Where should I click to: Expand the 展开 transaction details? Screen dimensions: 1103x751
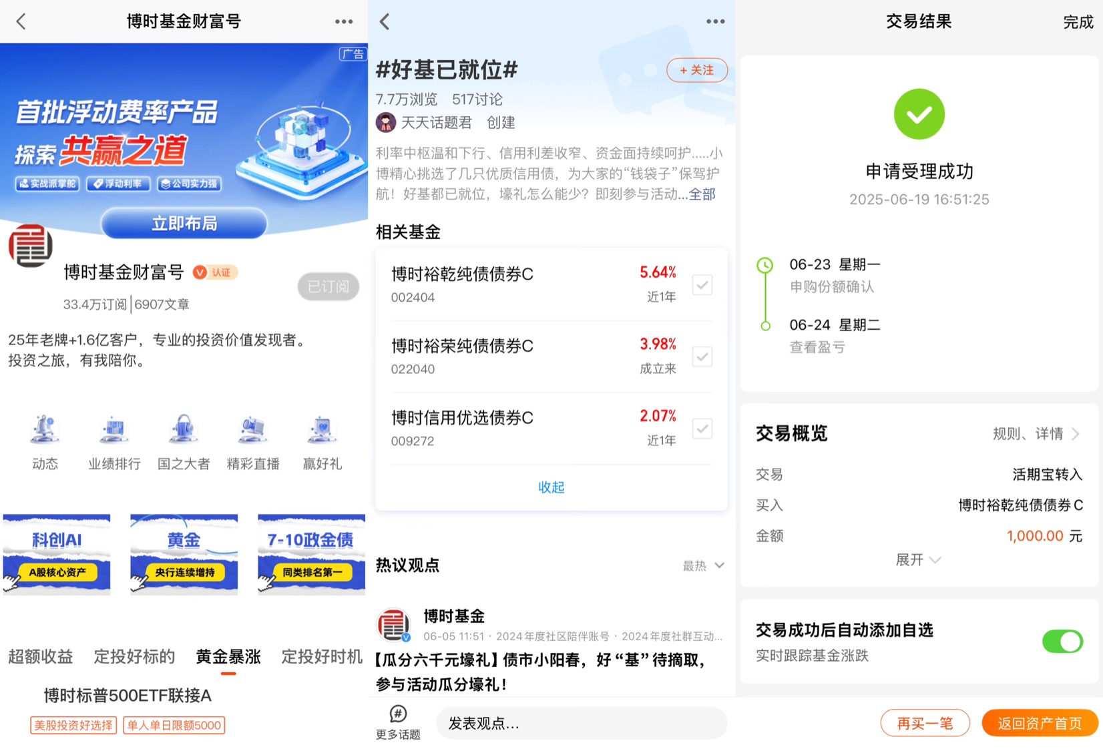click(918, 560)
